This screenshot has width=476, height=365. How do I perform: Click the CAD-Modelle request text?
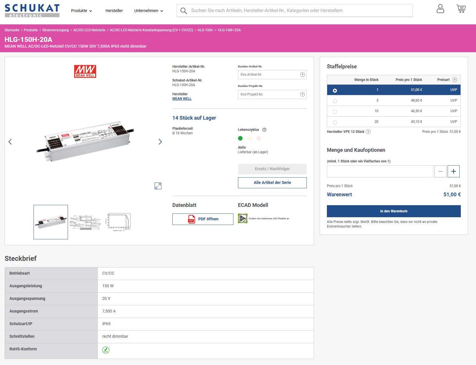coord(269,219)
